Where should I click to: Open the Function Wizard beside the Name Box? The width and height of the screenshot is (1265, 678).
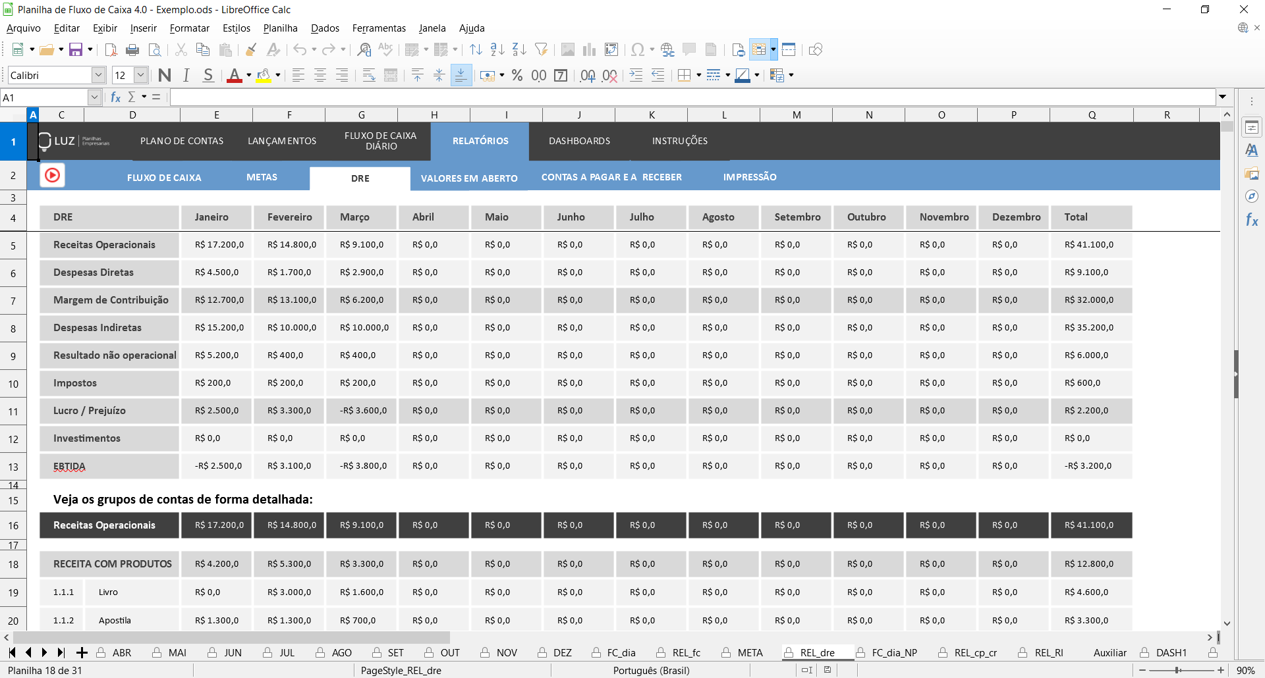pos(116,97)
